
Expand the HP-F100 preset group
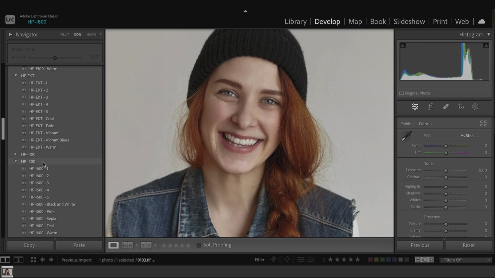16,154
